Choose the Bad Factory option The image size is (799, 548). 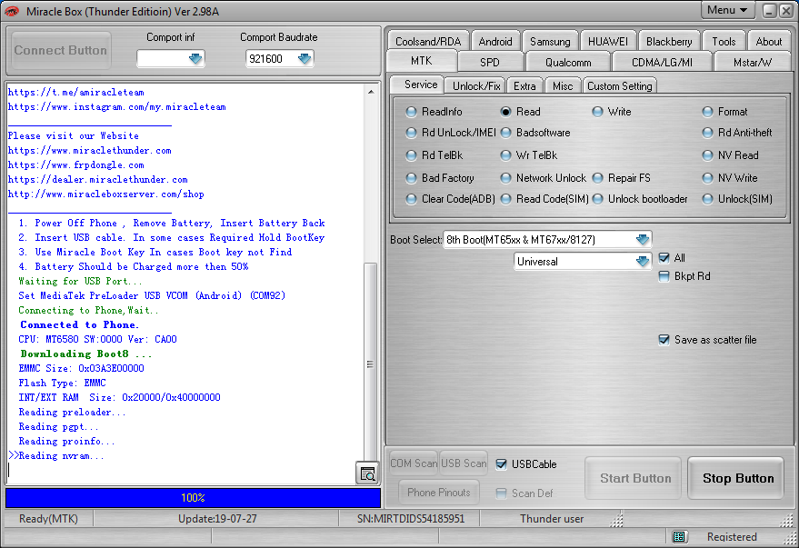[x=440, y=178]
